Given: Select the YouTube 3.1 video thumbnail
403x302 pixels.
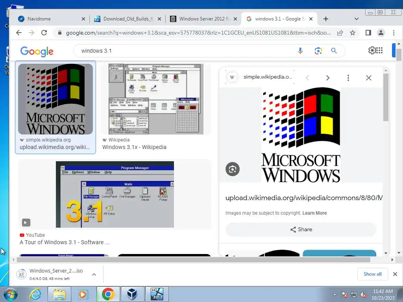Looking at the screenshot, I should [x=115, y=194].
